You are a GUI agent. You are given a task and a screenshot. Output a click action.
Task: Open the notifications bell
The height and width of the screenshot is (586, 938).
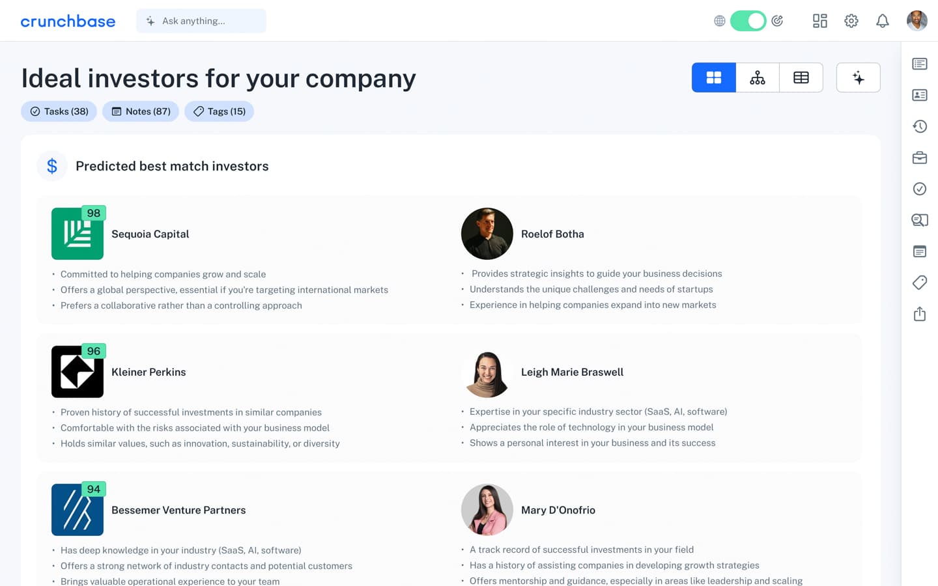click(882, 21)
